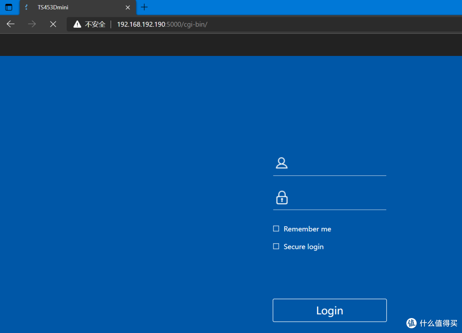Image resolution: width=462 pixels, height=333 pixels.
Task: Focus the address bar URL text
Action: 162,24
